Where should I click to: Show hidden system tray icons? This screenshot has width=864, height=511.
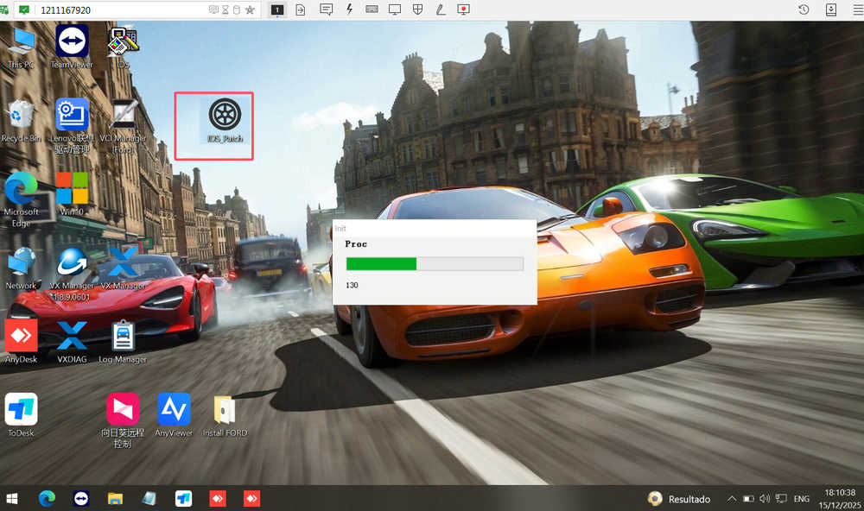point(732,499)
